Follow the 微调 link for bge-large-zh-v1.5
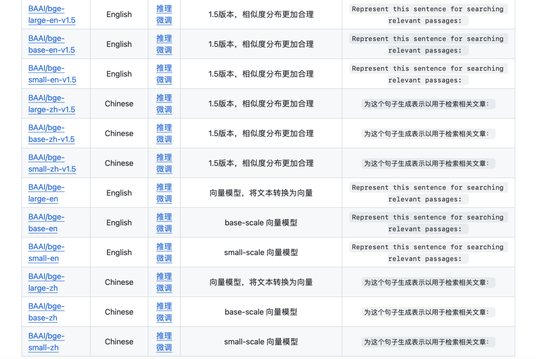The image size is (545, 359). (x=164, y=110)
